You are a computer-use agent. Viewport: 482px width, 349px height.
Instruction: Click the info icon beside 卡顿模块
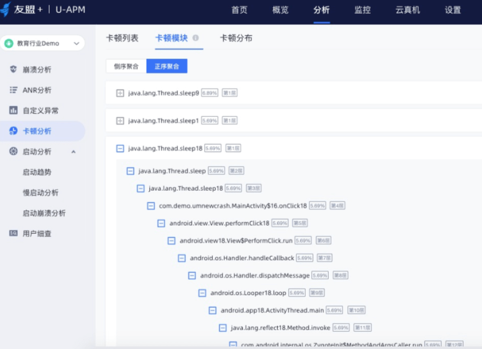[x=196, y=38]
